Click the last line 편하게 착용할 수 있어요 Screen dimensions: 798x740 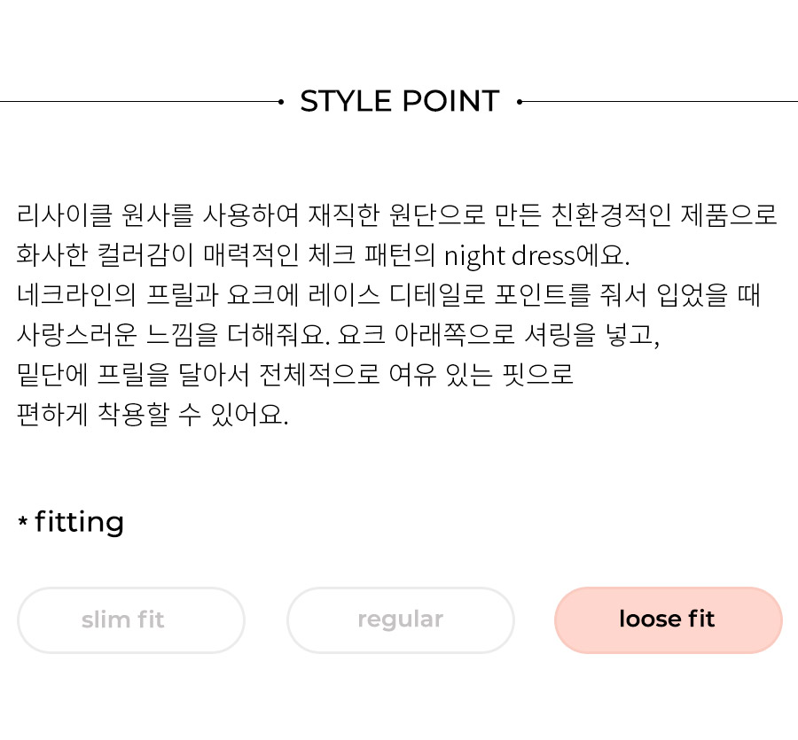[x=153, y=415]
